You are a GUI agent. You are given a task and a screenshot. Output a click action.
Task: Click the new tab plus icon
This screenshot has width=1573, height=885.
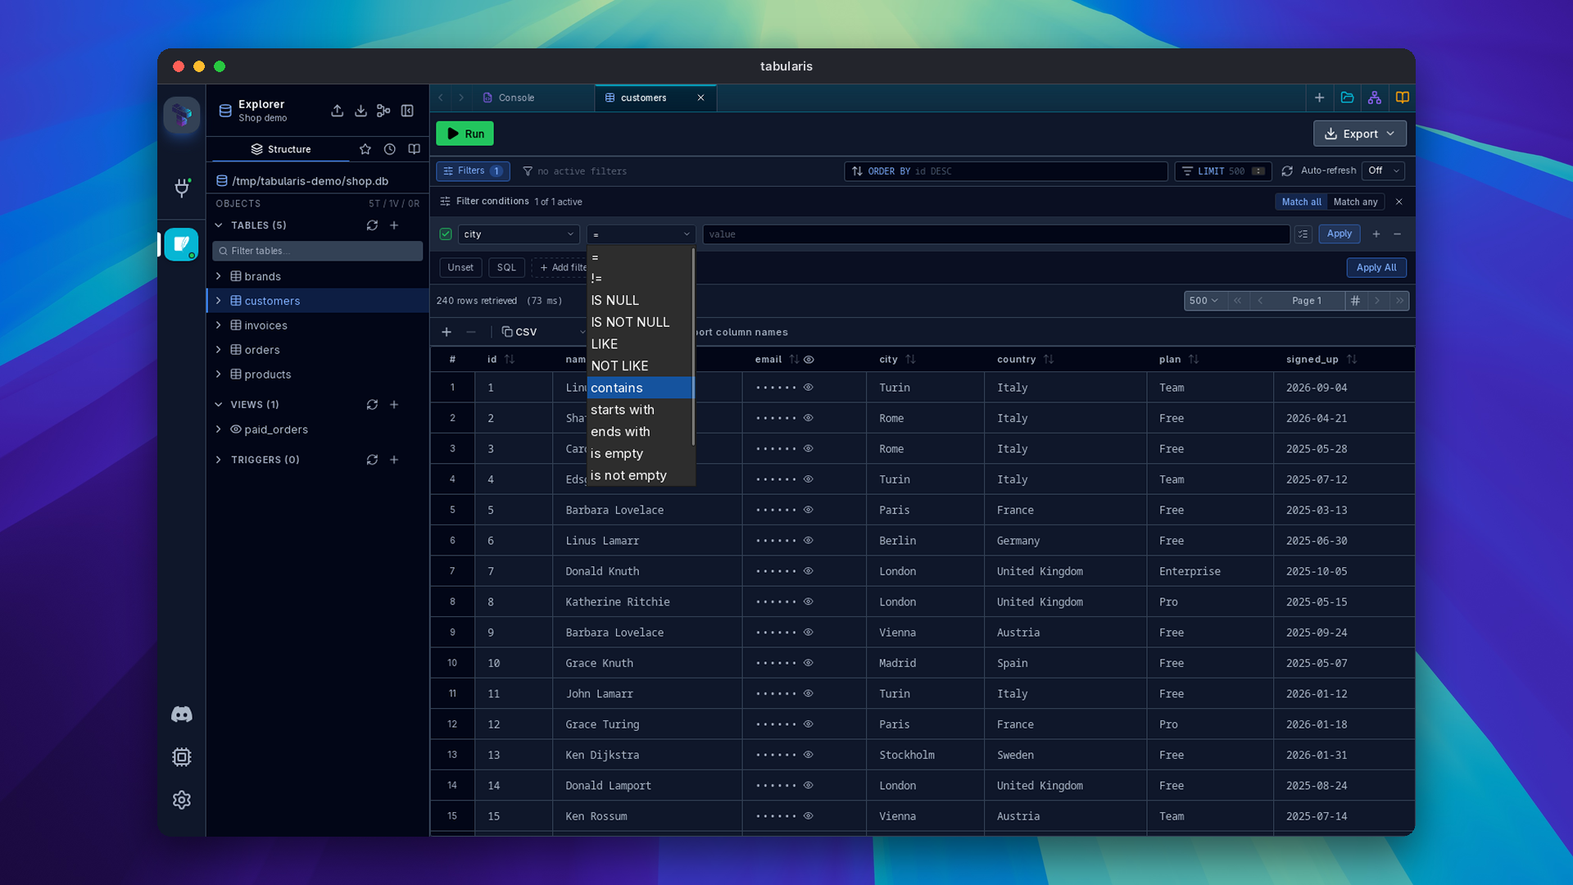tap(1319, 98)
